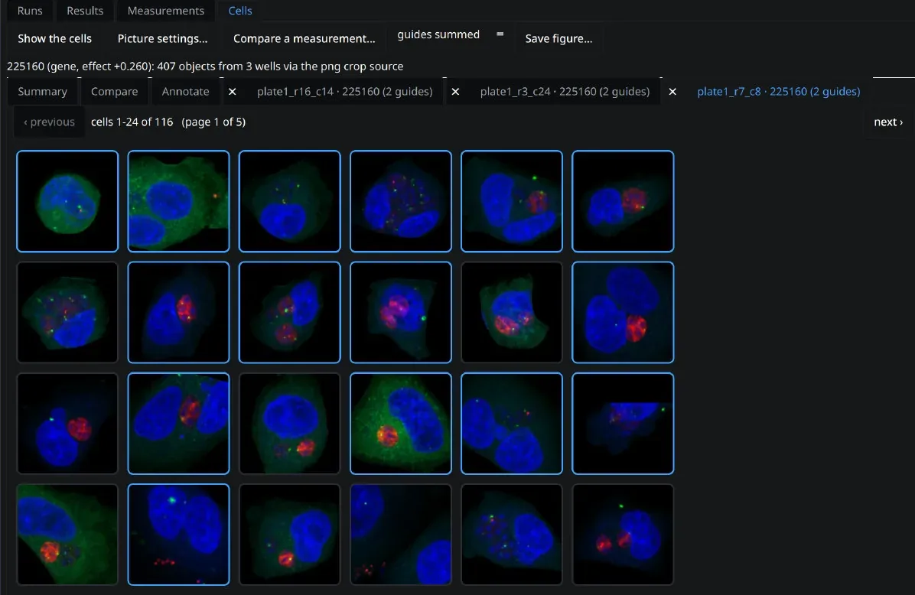
Task: Select cell thumbnail in row 3, column 2
Action: coord(178,424)
